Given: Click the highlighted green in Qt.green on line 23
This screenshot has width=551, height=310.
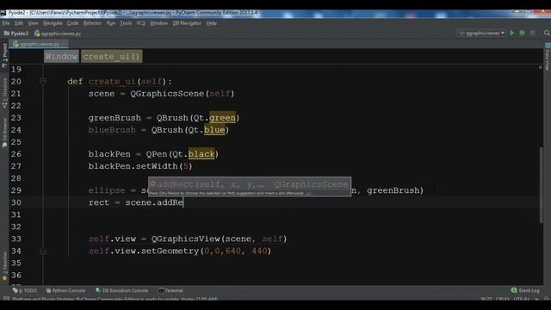Looking at the screenshot, I should click(x=222, y=118).
